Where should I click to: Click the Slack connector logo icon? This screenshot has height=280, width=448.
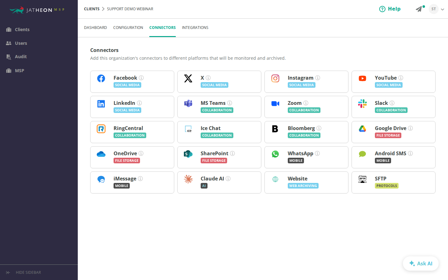[x=362, y=104]
